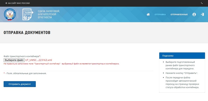This screenshot has height=101, width=208.
Task: Click the ОТПРАВКА ДОКУМЕНТОВ heading
Action: (x=27, y=33)
